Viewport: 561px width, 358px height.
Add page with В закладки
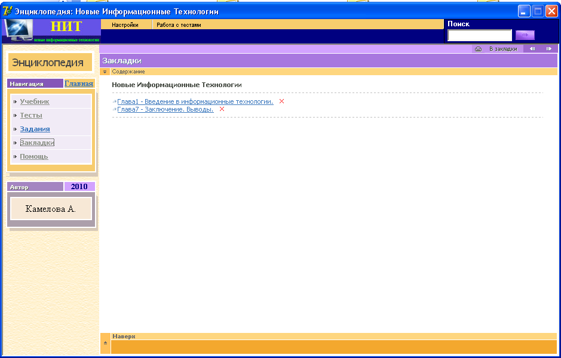pos(503,49)
